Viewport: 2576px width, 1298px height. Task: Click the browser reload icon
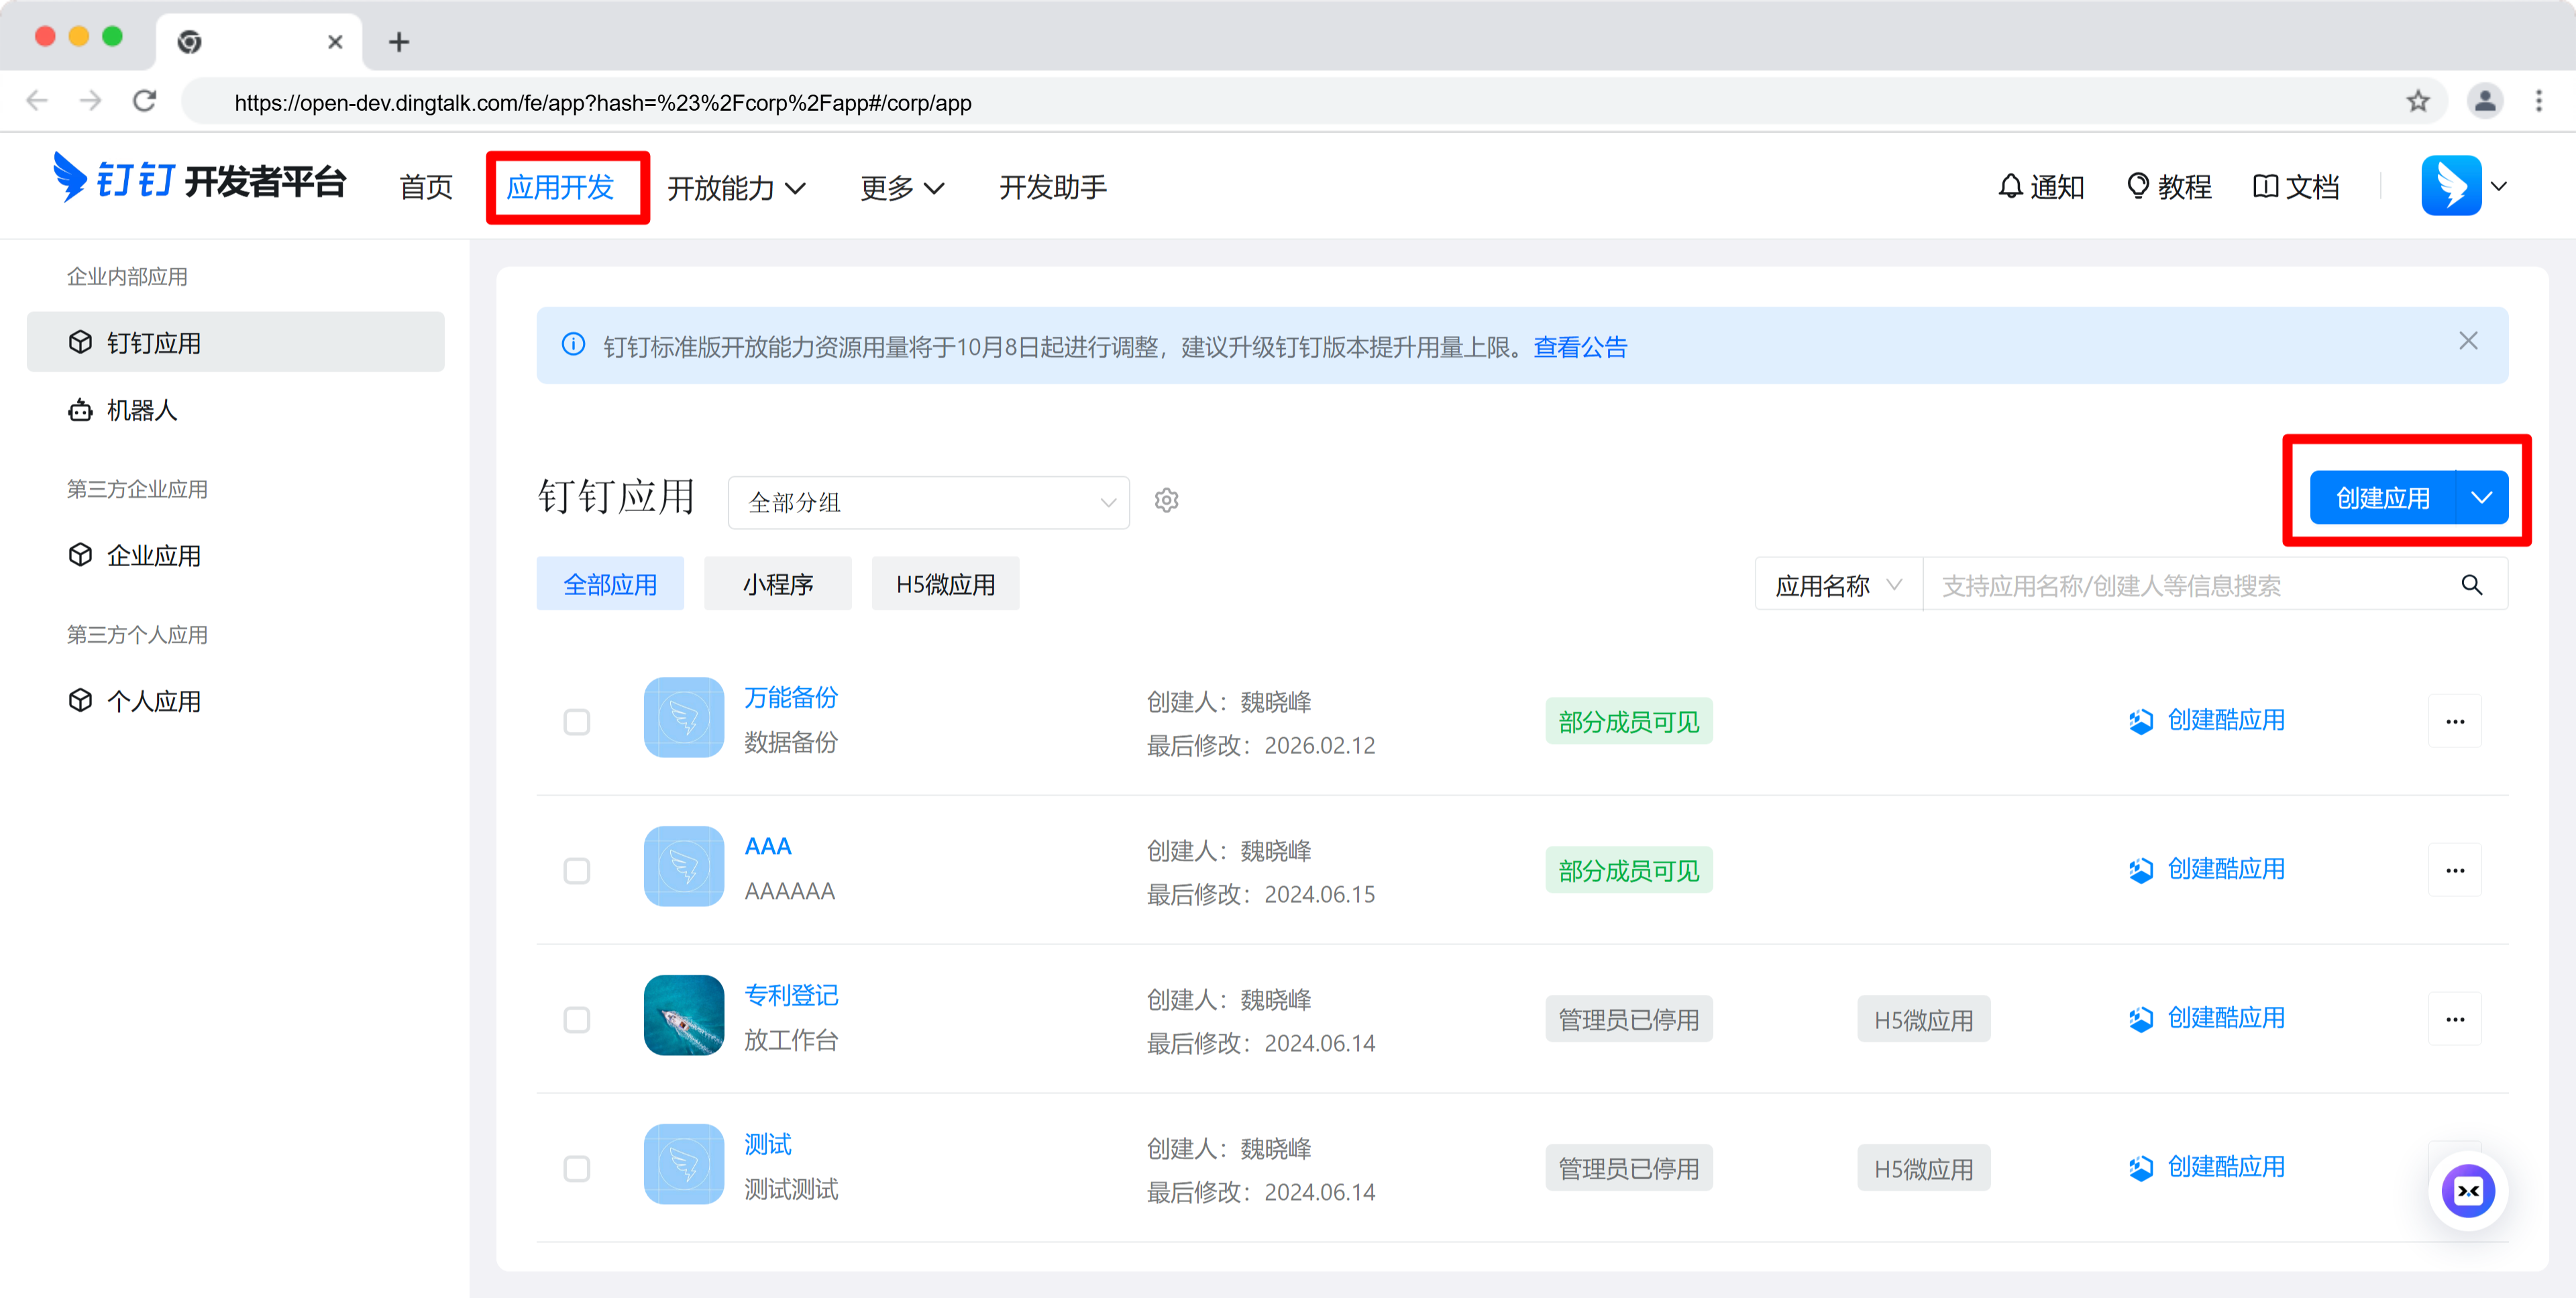tap(145, 101)
